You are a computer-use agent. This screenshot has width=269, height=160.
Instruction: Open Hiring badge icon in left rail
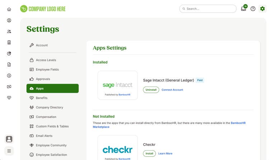click(x=9, y=43)
